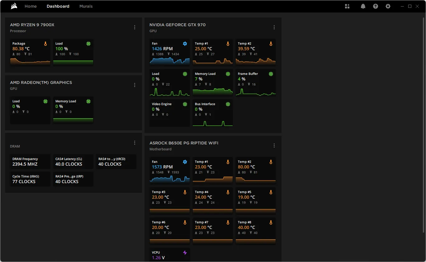Screen dimensions: 426x262
Task: Open the motherboard Fan gear icon
Action: (185, 162)
